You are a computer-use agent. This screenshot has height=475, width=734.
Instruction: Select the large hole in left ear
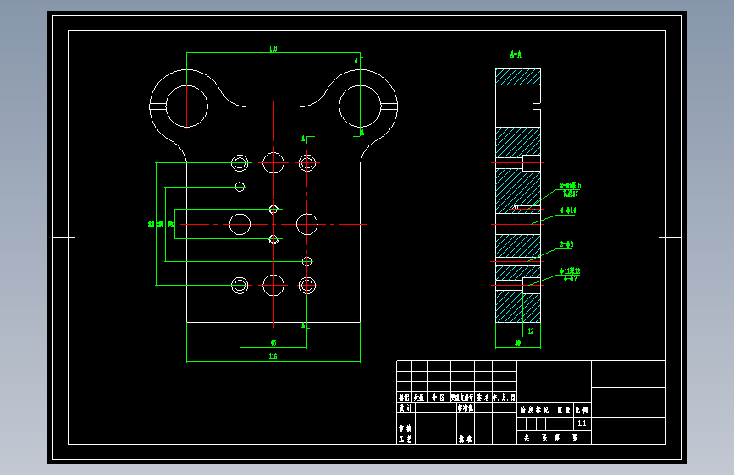pyautogui.click(x=187, y=106)
